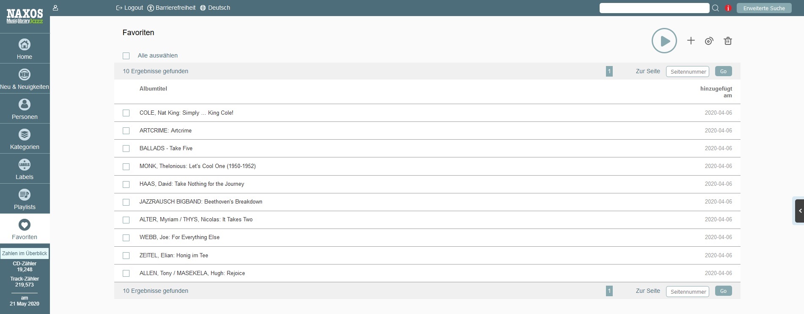Click the Erweiterte Suche button
The image size is (804, 314).
point(764,8)
